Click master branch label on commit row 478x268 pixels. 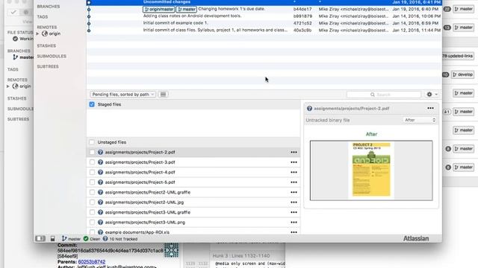coord(186,9)
